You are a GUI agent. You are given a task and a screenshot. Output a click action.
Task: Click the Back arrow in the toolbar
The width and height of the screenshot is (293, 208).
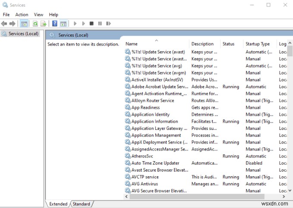click(x=4, y=24)
